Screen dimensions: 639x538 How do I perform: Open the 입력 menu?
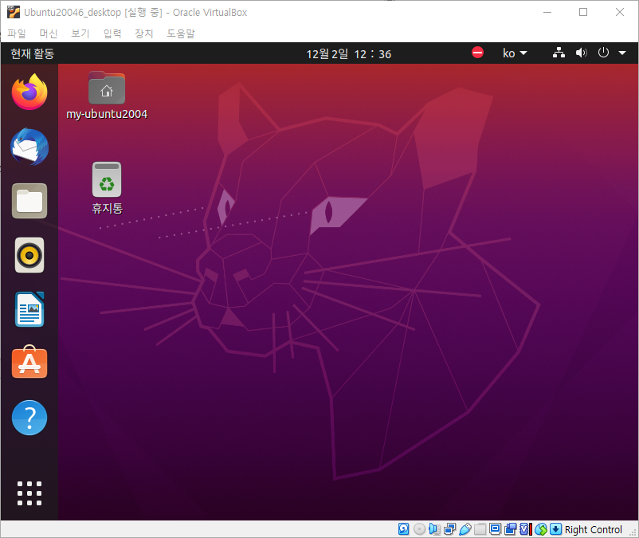tap(112, 33)
